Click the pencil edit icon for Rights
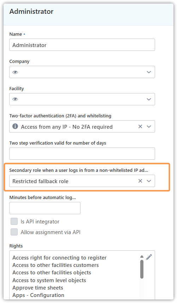 149,257
